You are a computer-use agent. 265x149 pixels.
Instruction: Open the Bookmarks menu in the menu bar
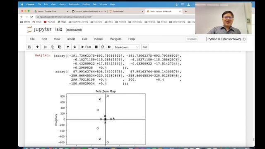point(74,5)
